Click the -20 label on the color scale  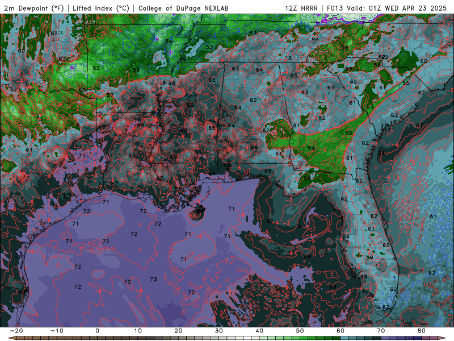pyautogui.click(x=16, y=331)
